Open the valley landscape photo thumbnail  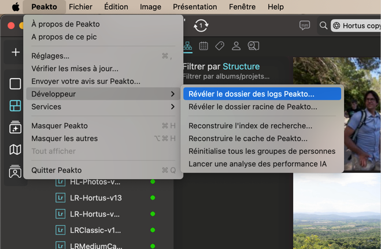(x=337, y=211)
